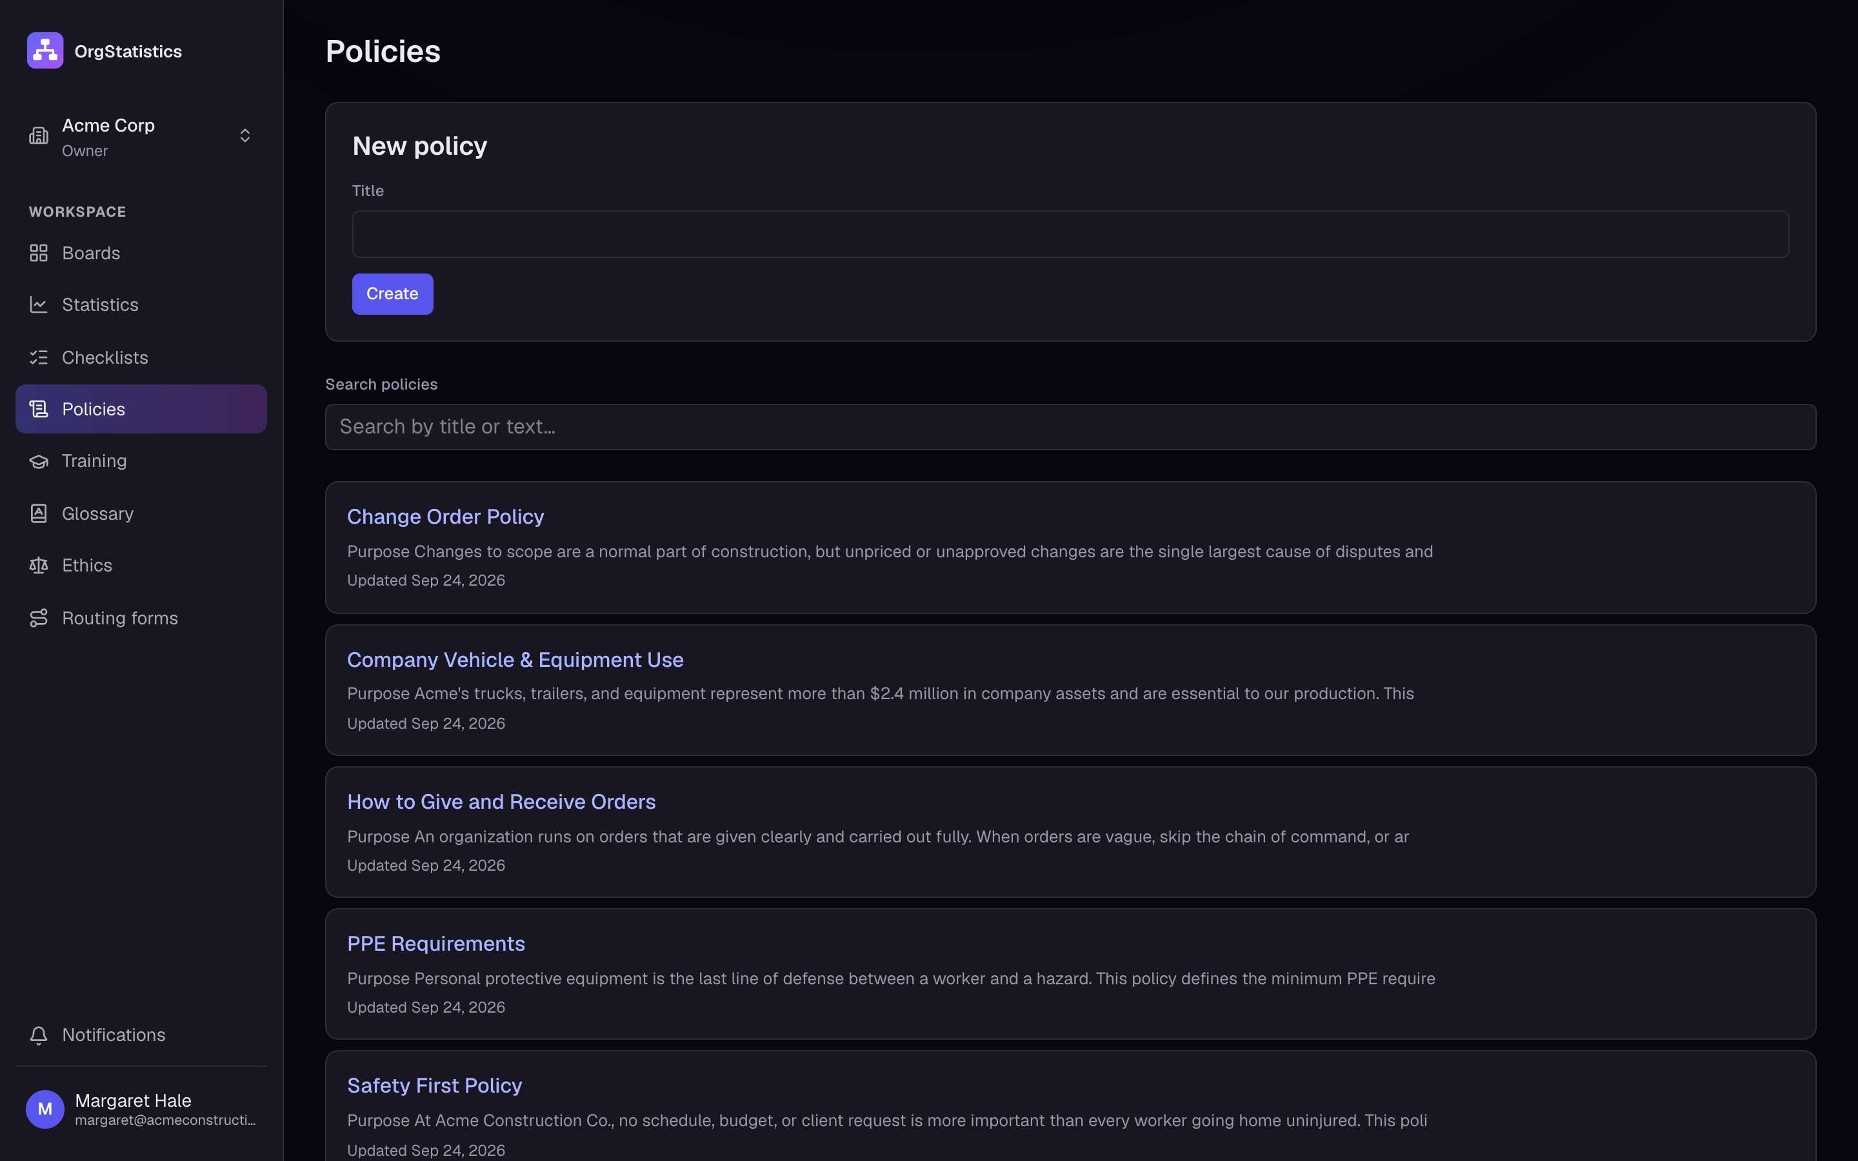Viewport: 1858px width, 1161px height.
Task: Click the Search policies input box
Action: (x=1070, y=427)
